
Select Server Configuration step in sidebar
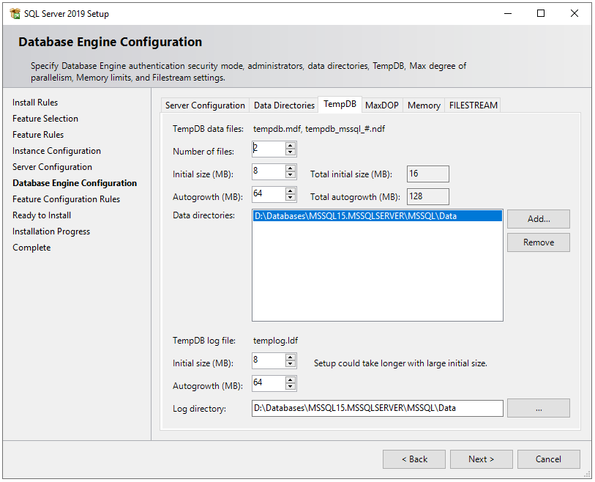point(52,167)
